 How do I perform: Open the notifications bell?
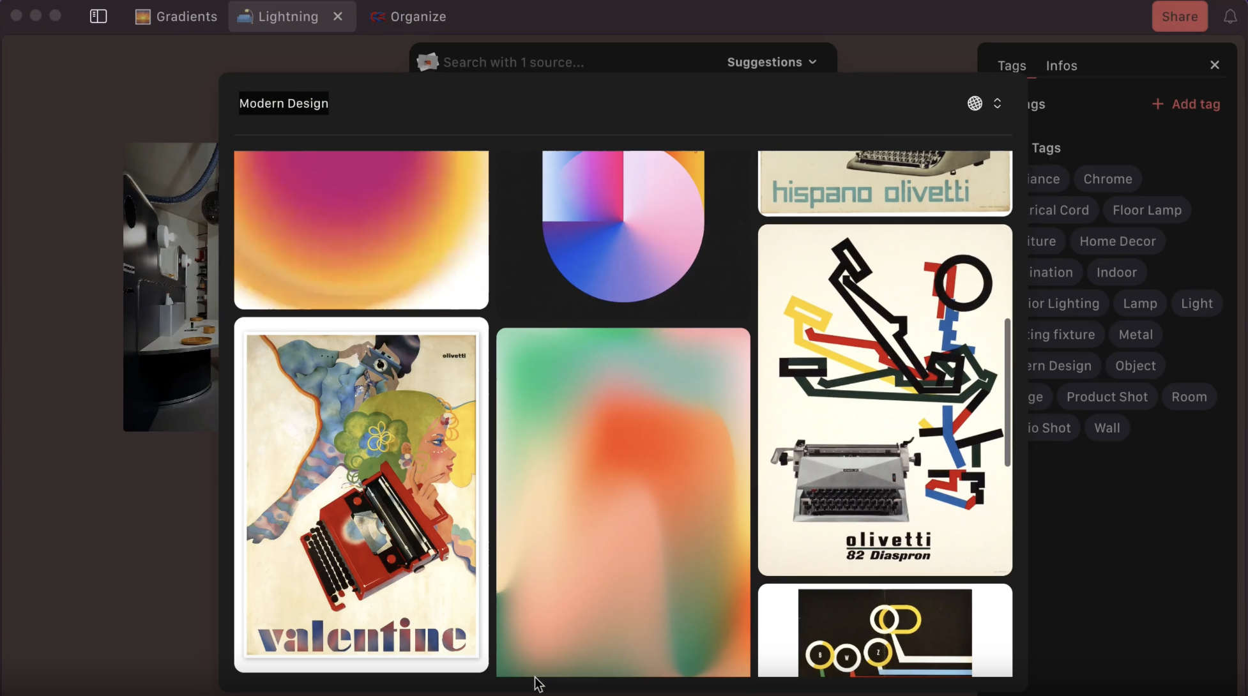pos(1229,16)
